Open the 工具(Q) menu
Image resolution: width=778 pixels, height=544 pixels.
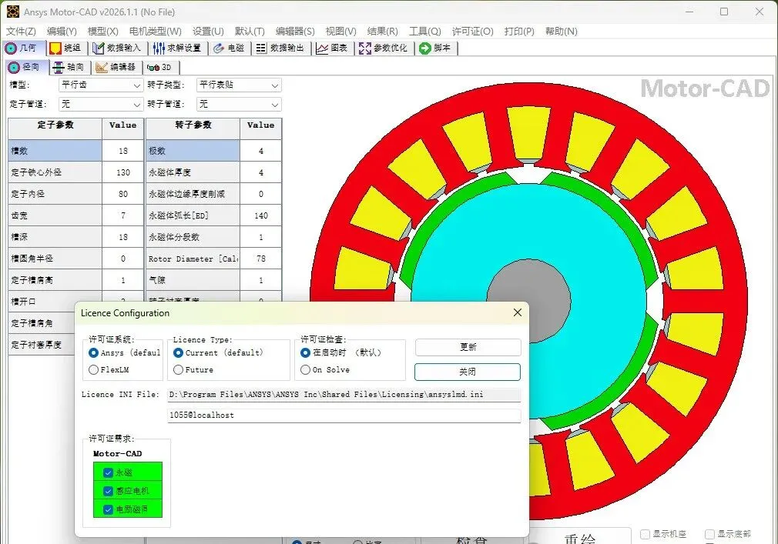[x=424, y=32]
